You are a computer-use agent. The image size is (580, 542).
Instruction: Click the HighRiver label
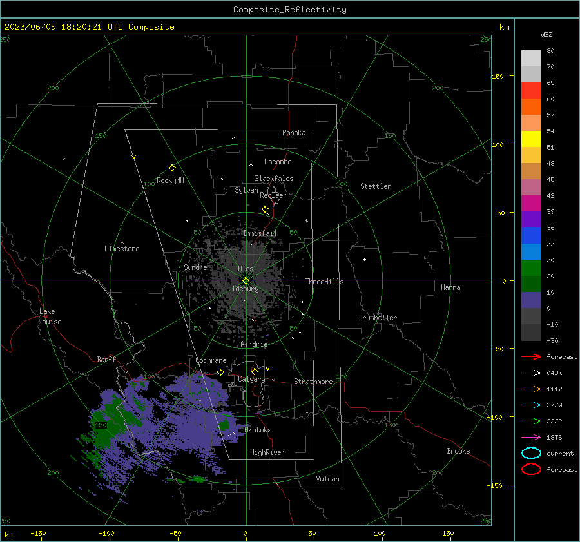click(267, 452)
